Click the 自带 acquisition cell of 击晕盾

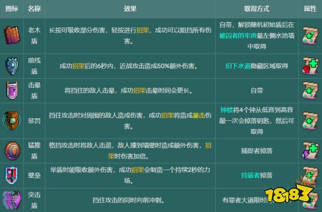pyautogui.click(x=257, y=90)
